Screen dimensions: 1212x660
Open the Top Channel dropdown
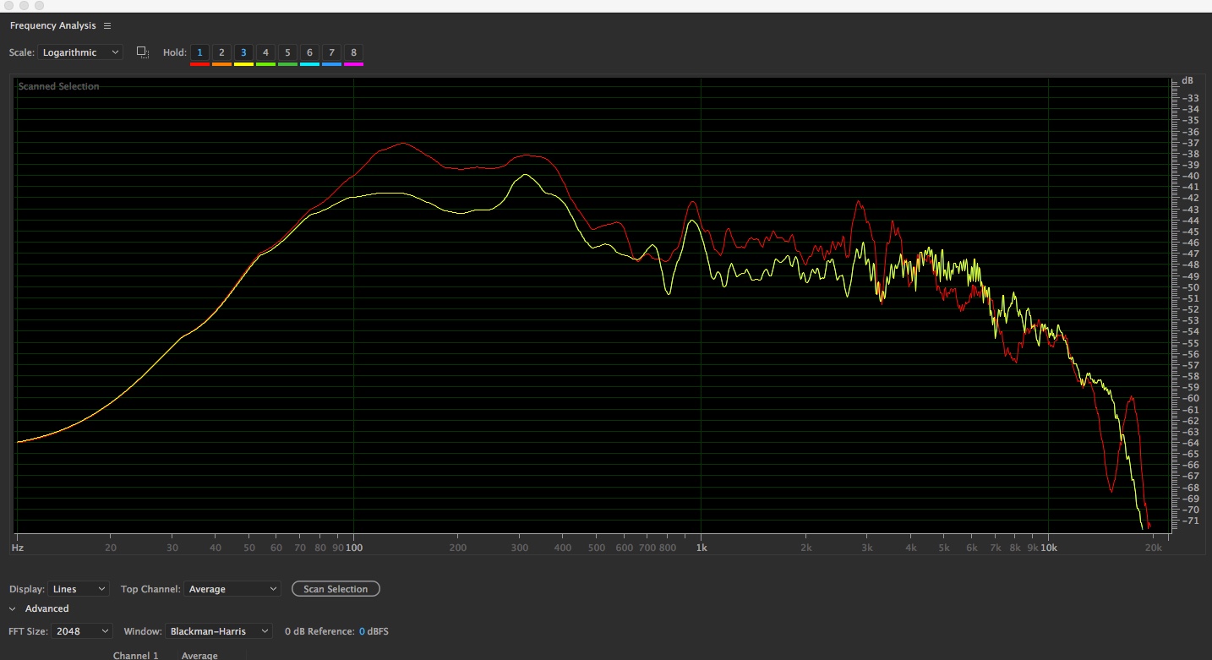coord(232,589)
